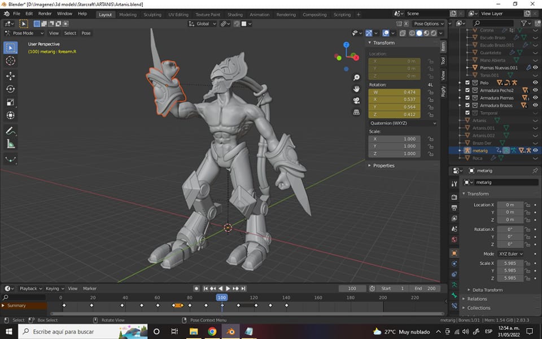The image size is (542, 339).
Task: Open the Keying dropdown in timeline
Action: coord(55,289)
